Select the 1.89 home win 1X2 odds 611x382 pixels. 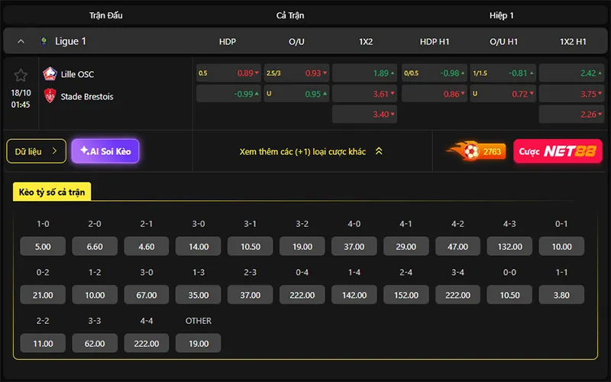pos(365,73)
